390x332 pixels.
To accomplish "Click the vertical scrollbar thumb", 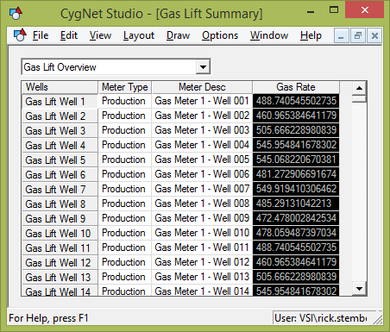I will click(x=359, y=98).
